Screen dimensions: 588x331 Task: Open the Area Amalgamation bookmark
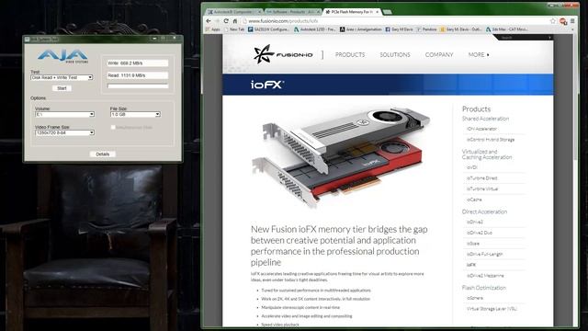[x=361, y=29]
